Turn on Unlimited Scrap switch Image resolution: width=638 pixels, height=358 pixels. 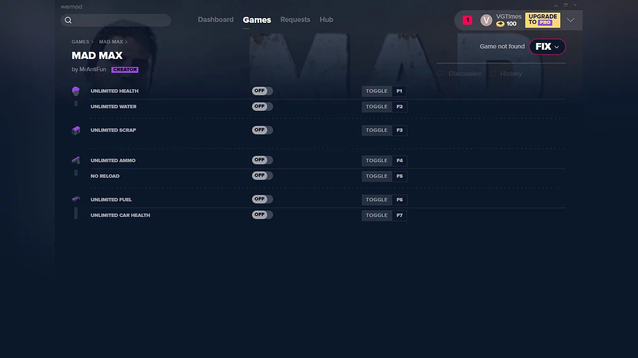(x=262, y=130)
